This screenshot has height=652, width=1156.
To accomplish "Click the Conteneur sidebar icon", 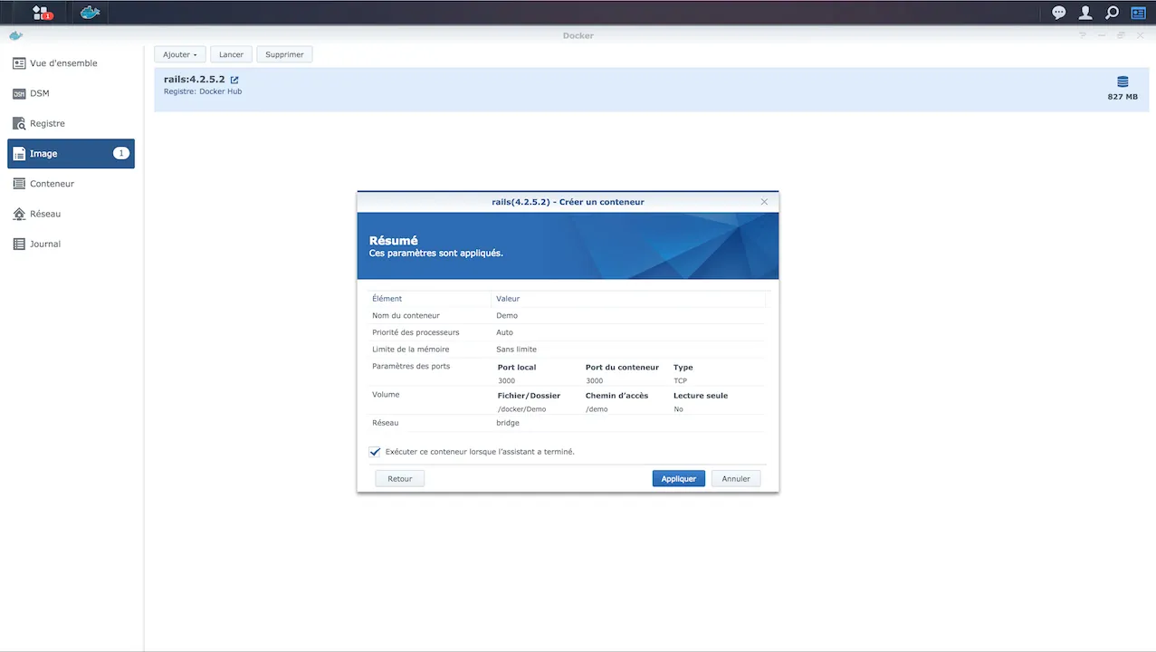I will point(19,184).
